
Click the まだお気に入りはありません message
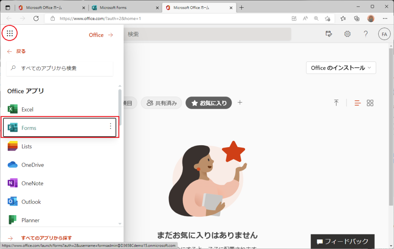click(207, 235)
